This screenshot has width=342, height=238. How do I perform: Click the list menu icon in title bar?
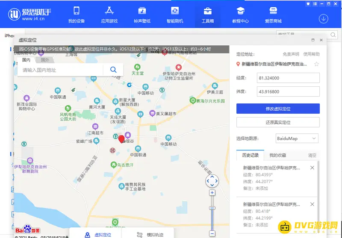(x=315, y=4)
